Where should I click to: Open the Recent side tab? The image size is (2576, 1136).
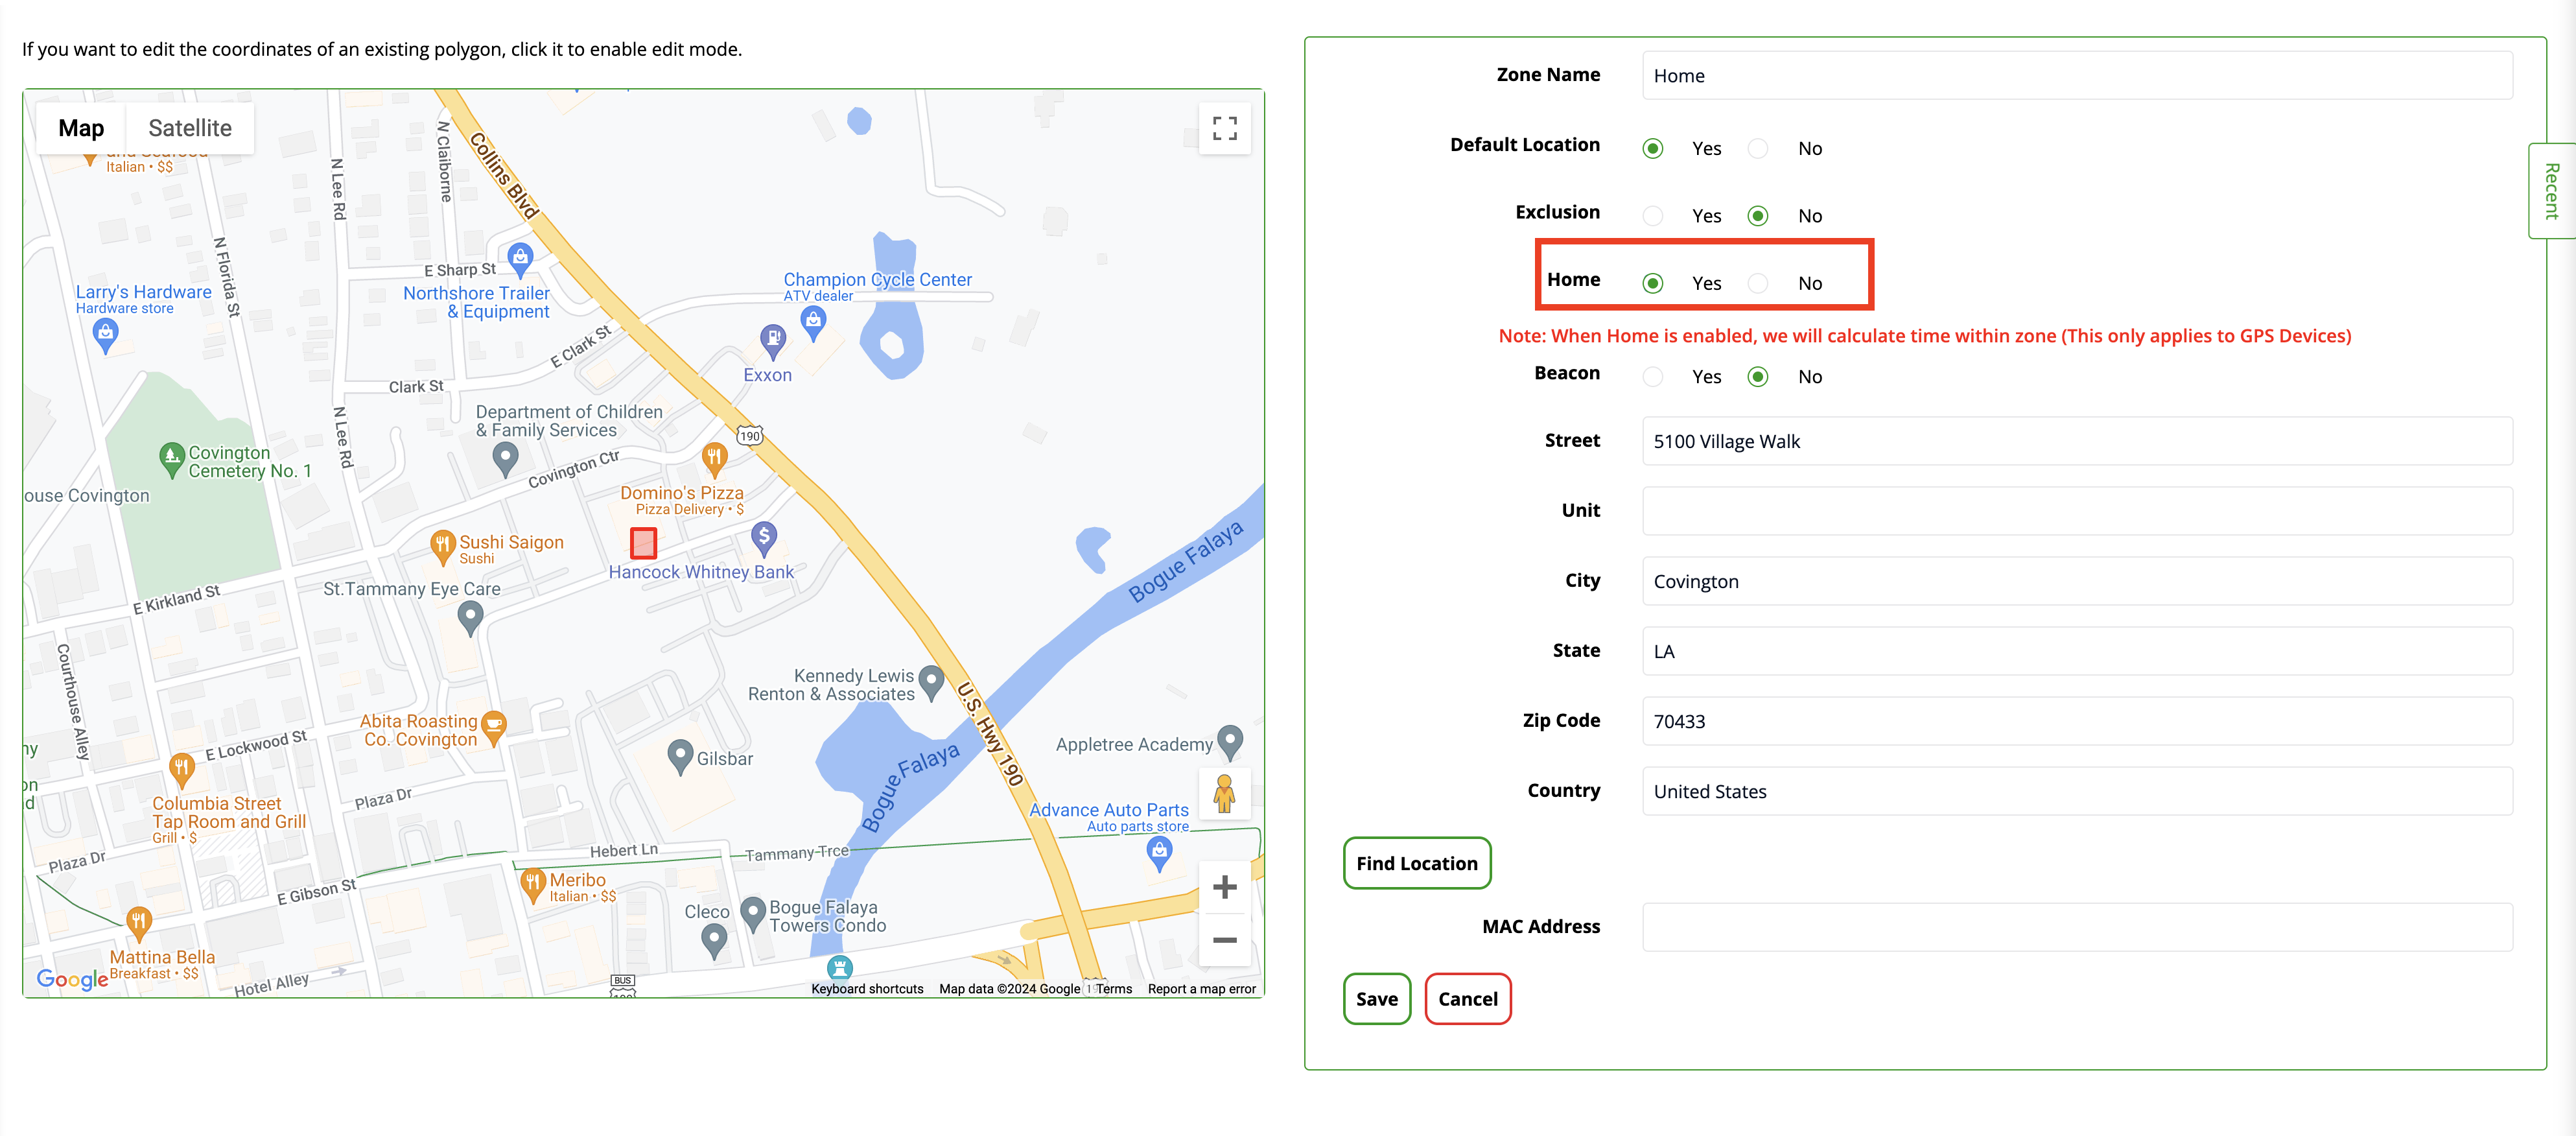click(x=2551, y=191)
